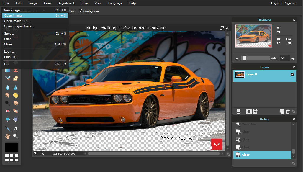Select the Zoom magnifier tool
This screenshot has height=172, width=303.
click(x=16, y=136)
